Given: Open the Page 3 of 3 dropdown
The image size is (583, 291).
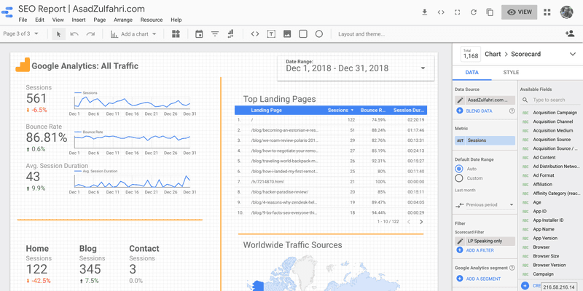Looking at the screenshot, I should 21,33.
